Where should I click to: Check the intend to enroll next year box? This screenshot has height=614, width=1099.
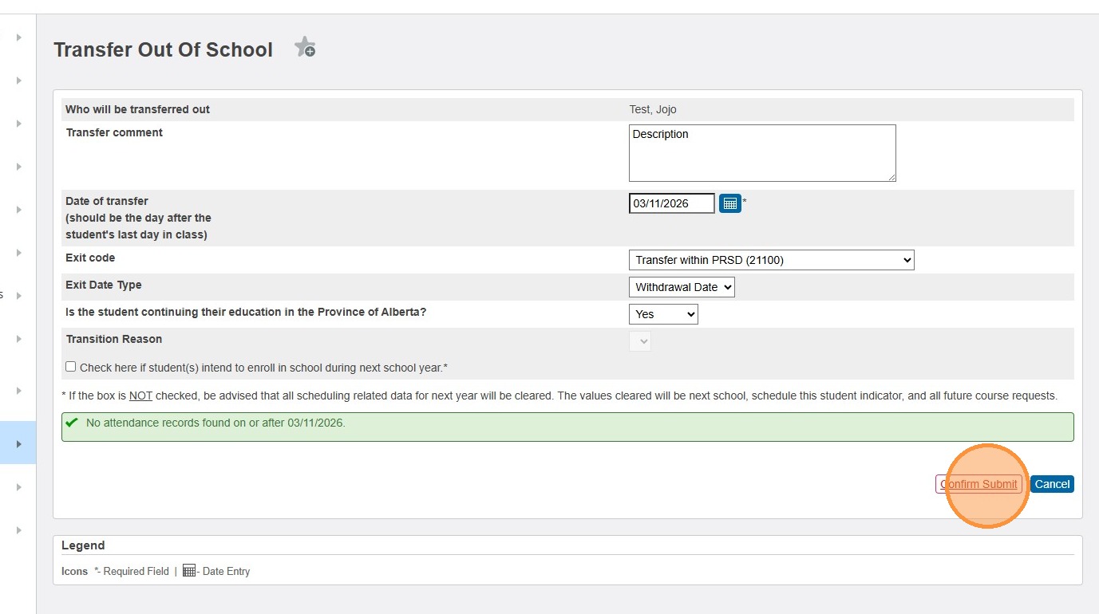[x=71, y=367]
